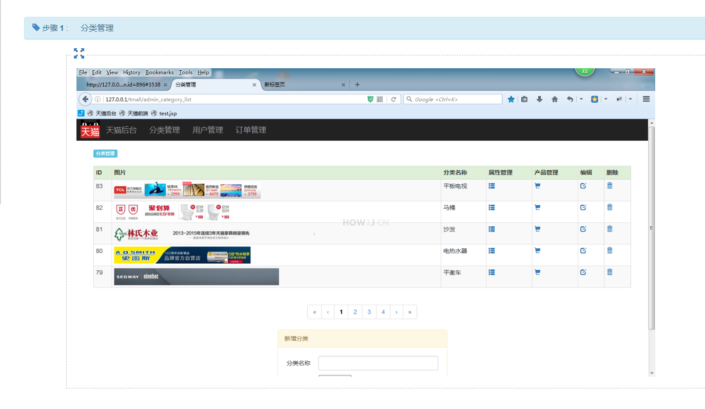Open the View menu
Viewport: 705px width, 409px height.
112,72
